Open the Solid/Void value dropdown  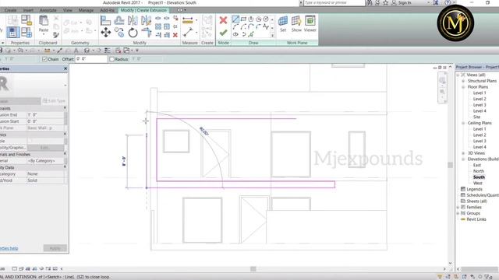click(x=45, y=180)
